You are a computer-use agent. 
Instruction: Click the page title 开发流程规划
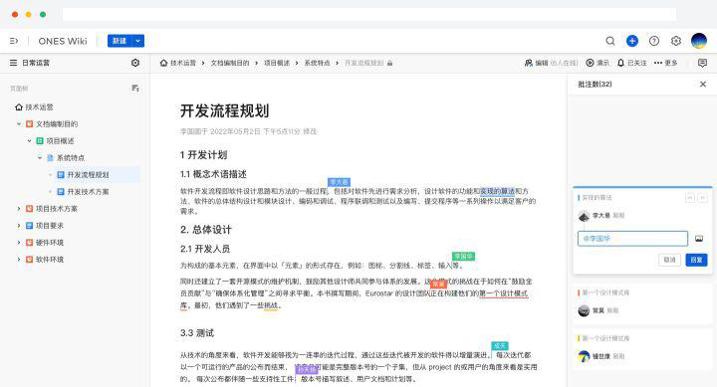click(224, 110)
